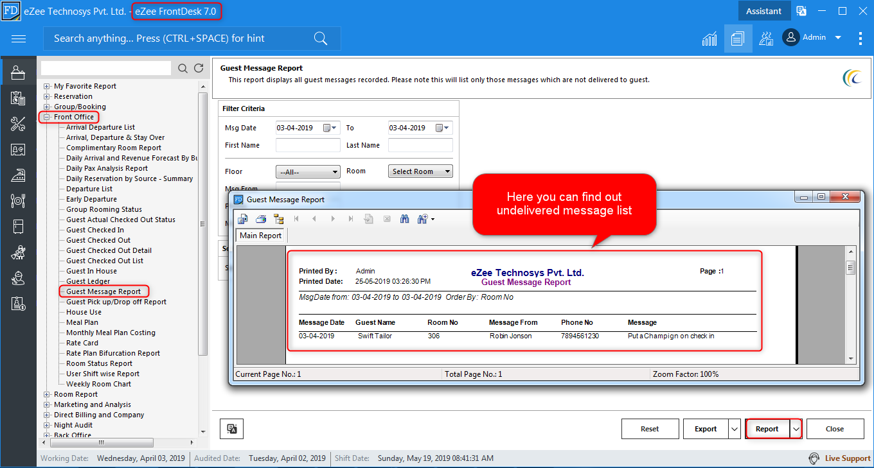Click the binoculars find text icon

tap(405, 219)
